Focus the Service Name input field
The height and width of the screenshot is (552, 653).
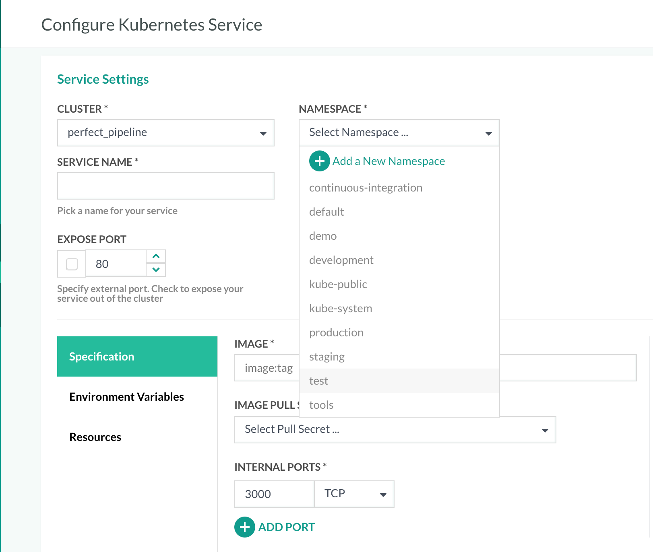tap(165, 186)
